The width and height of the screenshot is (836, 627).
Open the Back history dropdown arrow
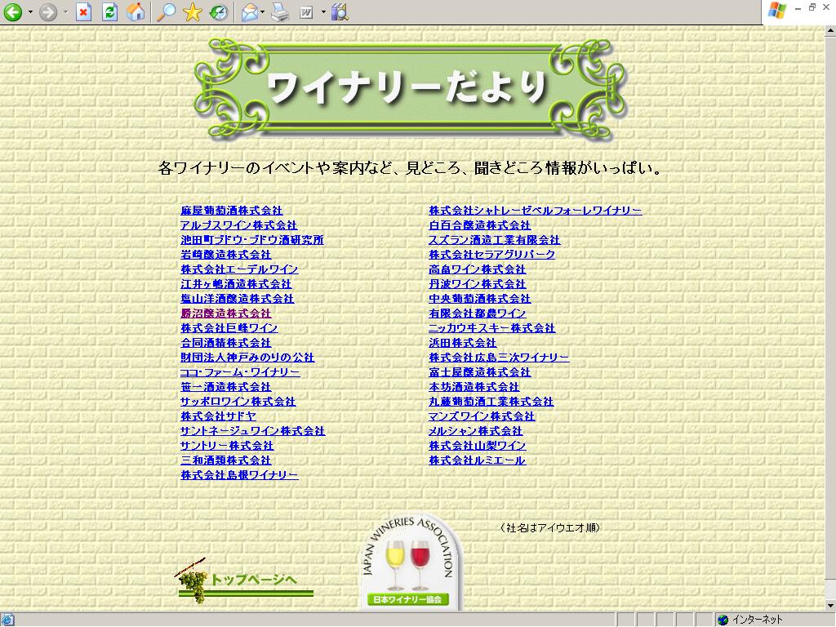(x=30, y=11)
